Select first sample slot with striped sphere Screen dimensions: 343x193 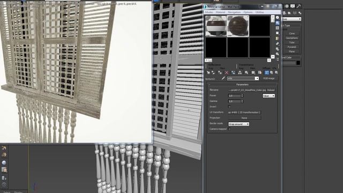click(x=215, y=26)
